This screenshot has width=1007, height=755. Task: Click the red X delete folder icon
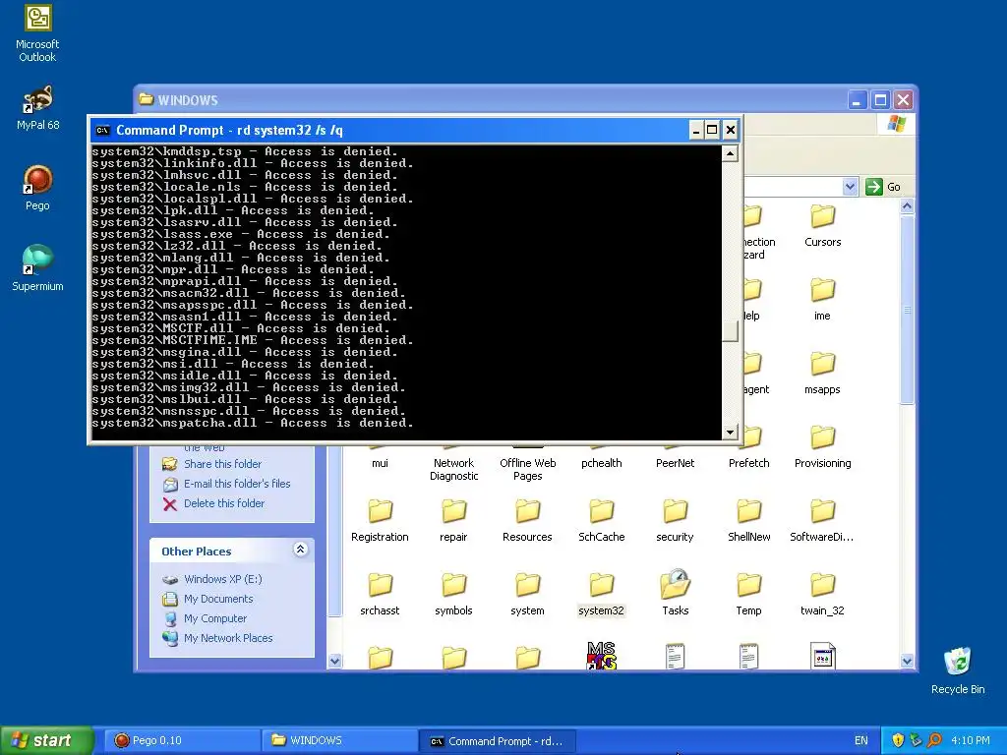coord(169,504)
